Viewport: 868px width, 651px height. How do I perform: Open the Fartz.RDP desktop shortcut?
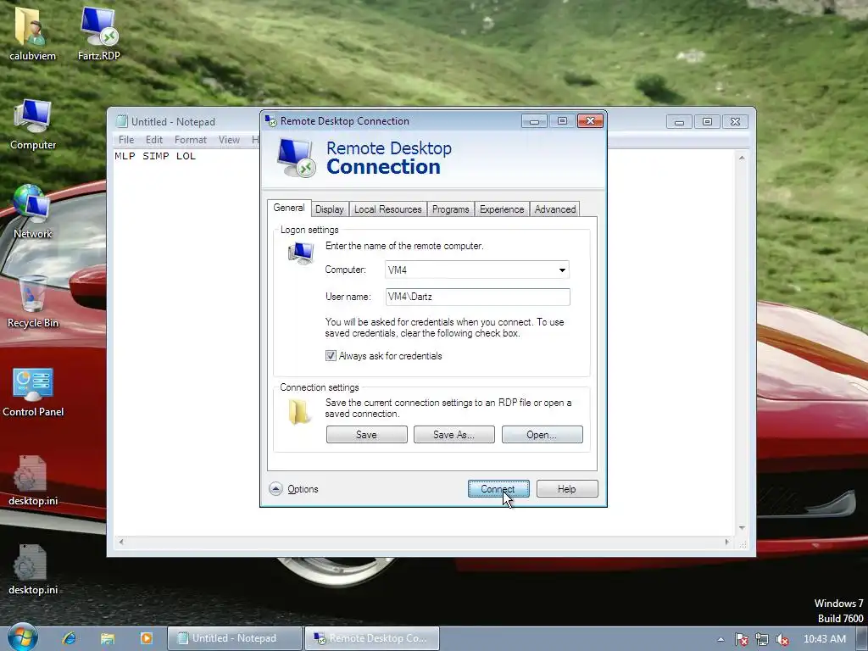click(x=99, y=33)
